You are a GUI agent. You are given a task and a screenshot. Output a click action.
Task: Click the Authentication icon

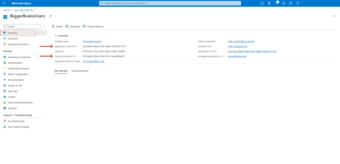point(5,63)
